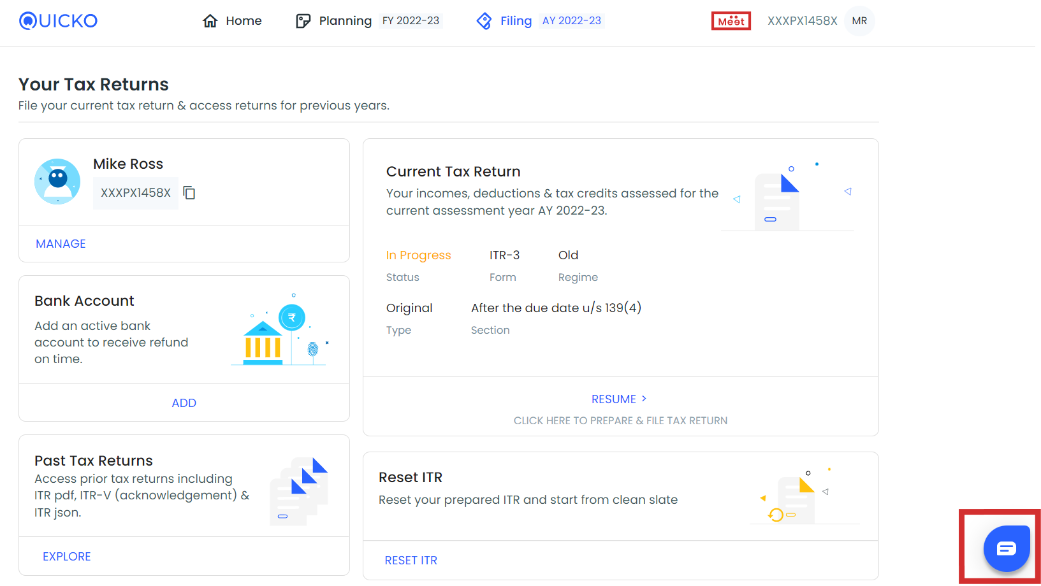Viewport: 1041px width, 586px height.
Task: Click the XXXPX1458X PAN under Mike Ross
Action: point(136,193)
